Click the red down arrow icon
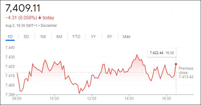The image size is (201, 105). click(40, 18)
